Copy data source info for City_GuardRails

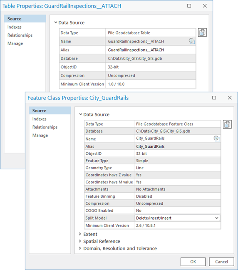point(227,124)
